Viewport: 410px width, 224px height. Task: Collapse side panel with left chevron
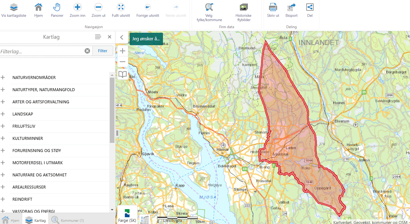click(x=122, y=37)
